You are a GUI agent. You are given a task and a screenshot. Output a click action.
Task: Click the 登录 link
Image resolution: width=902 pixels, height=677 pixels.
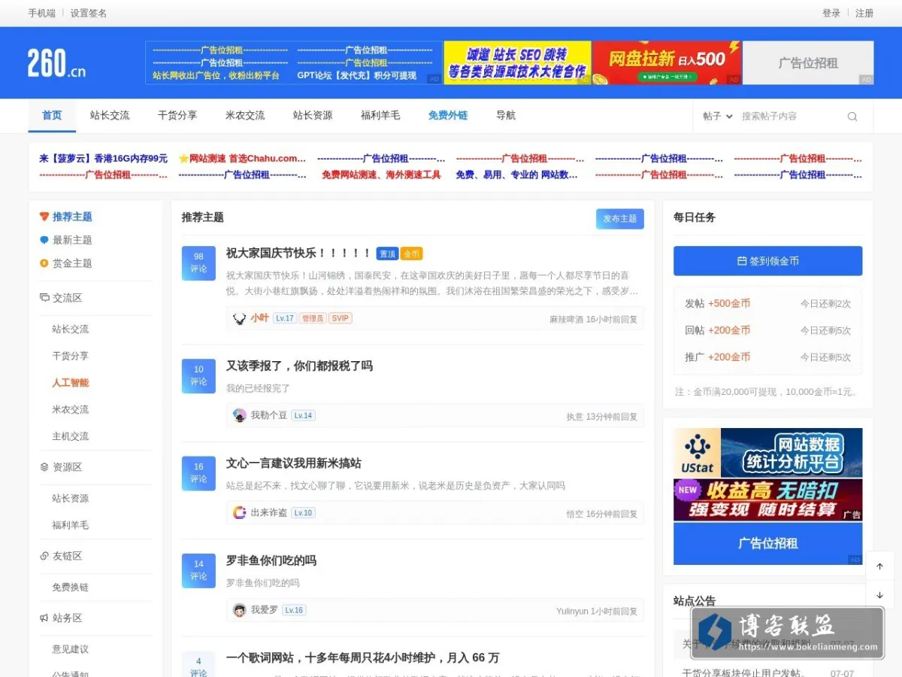[x=831, y=13]
